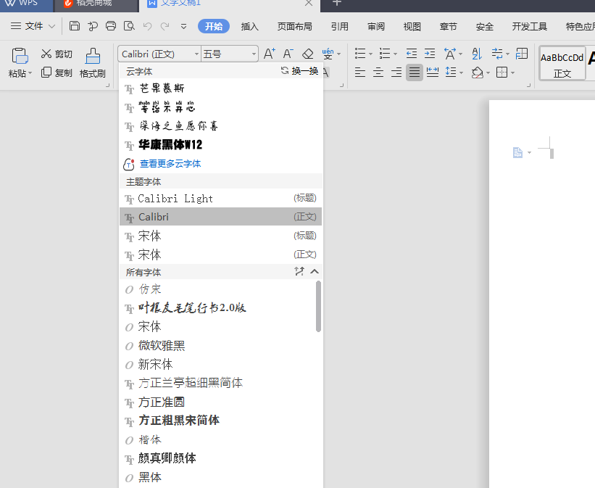595x488 pixels.
Task: Select 宋体 (标题) theme font
Action: [220, 236]
